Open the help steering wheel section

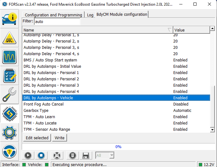click(x=9, y=151)
